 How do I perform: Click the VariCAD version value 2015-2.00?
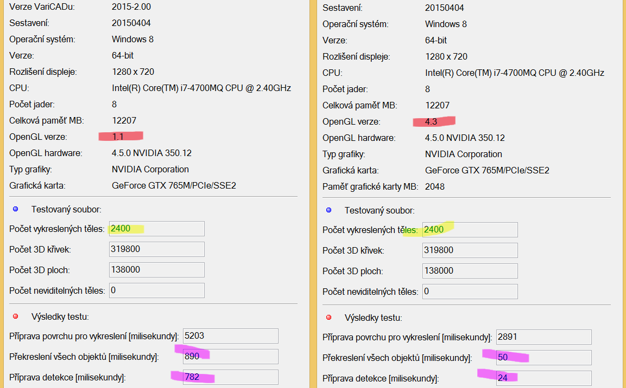(131, 7)
